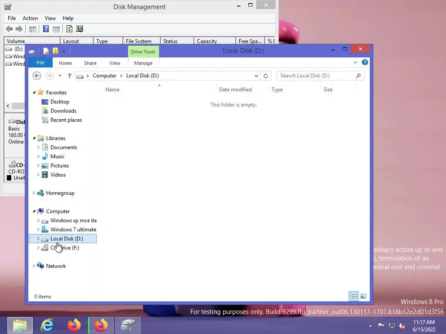The width and height of the screenshot is (446, 334).
Task: Open File menu in Disk Management
Action: pyautogui.click(x=12, y=18)
